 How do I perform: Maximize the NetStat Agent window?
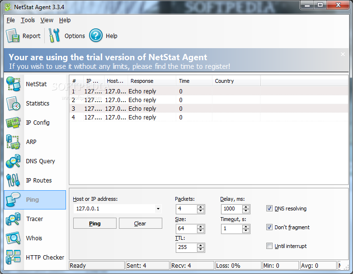tap(320, 5)
